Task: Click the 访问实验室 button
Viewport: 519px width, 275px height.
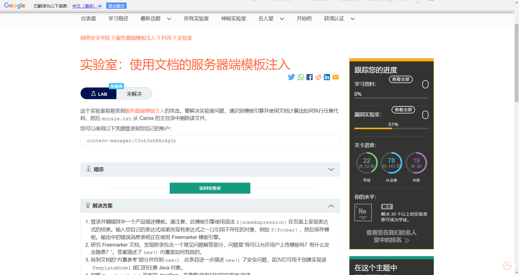Action: point(210,188)
